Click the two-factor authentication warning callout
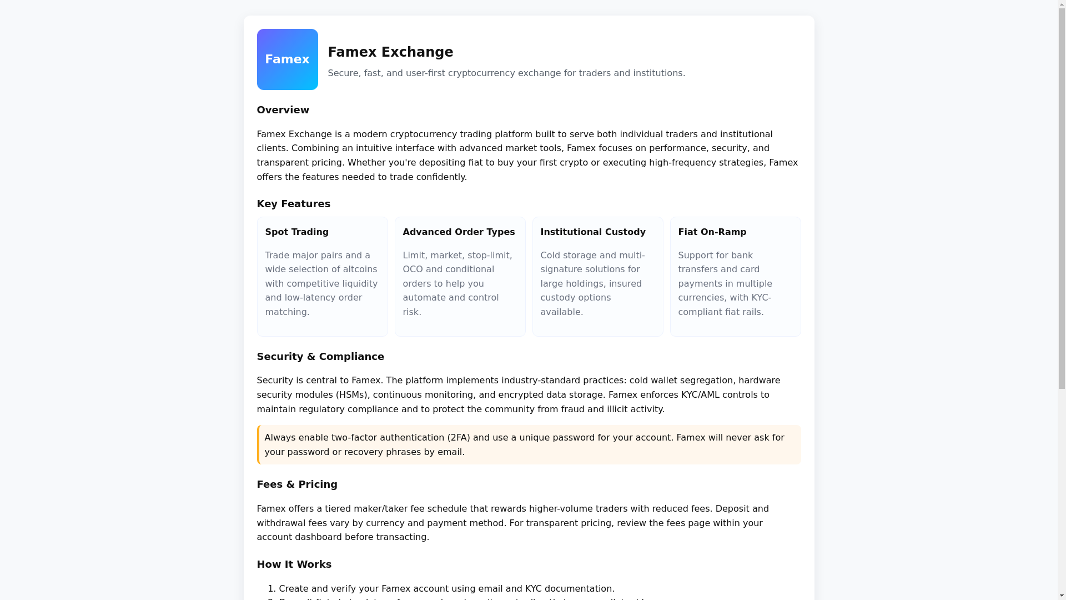This screenshot has width=1066, height=600. coord(529,444)
